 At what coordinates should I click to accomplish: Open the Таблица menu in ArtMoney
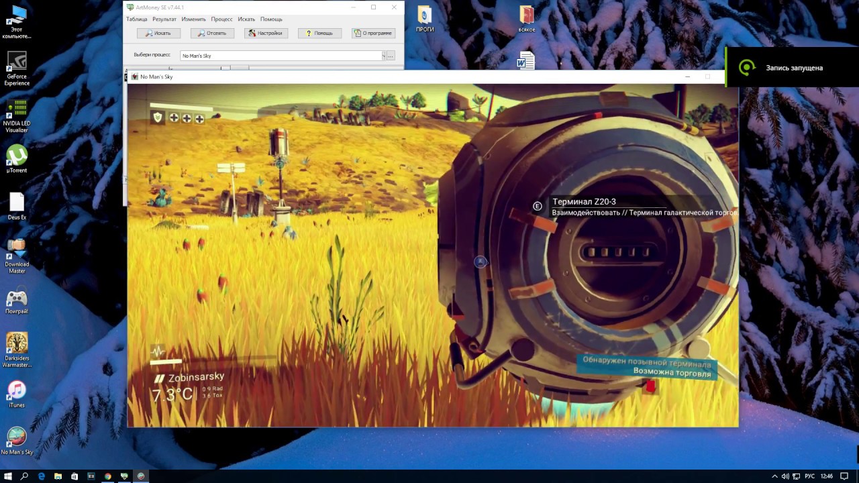pyautogui.click(x=136, y=19)
